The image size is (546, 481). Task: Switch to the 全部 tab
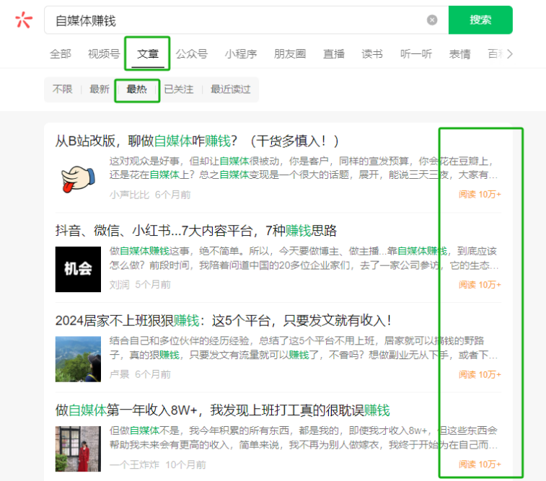point(61,54)
